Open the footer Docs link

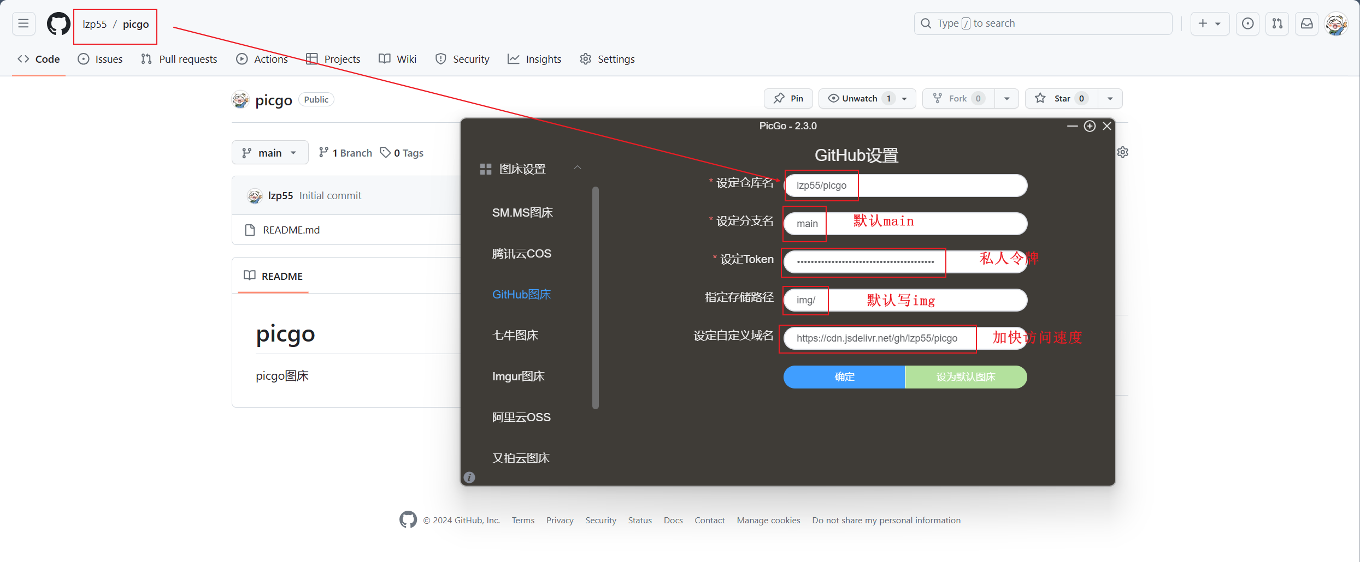(673, 520)
